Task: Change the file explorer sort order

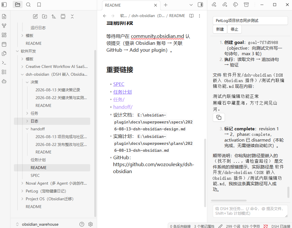Action: (54, 16)
